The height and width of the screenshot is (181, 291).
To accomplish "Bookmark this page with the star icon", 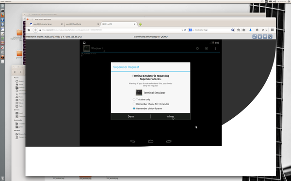I will (239, 30).
